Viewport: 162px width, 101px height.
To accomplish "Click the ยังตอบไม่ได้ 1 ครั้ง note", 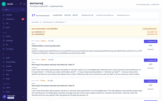I will [x=152, y=34].
